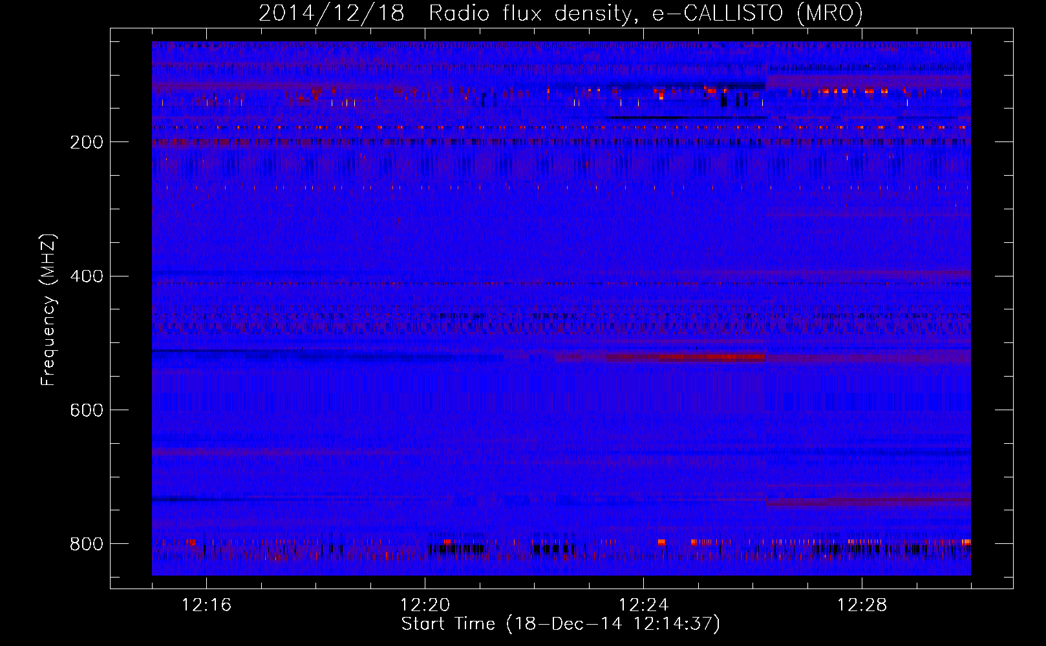Select the 12:20 time tick label

(x=425, y=605)
